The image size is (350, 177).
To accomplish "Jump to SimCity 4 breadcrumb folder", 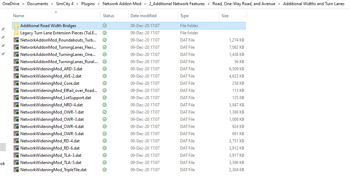I will (65, 4).
